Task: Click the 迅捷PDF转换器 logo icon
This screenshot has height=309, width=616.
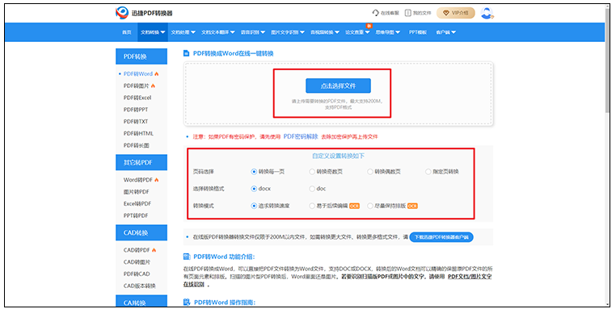Action: 122,13
